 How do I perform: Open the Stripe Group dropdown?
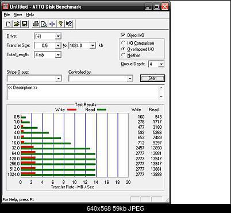pos(58,78)
